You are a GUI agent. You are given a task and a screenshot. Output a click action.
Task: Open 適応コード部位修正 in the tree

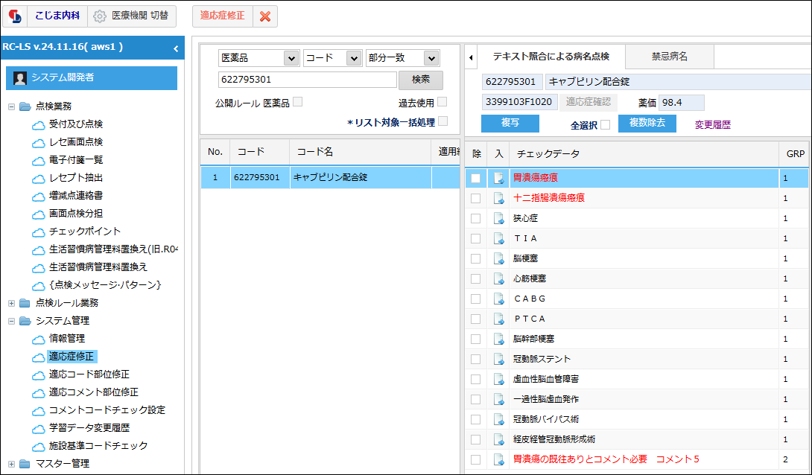tap(89, 374)
